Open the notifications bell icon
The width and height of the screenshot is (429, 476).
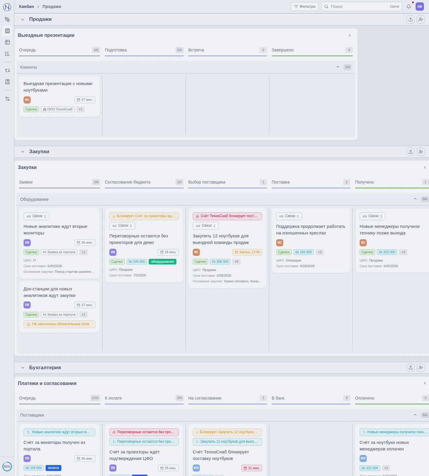pyautogui.click(x=409, y=6)
